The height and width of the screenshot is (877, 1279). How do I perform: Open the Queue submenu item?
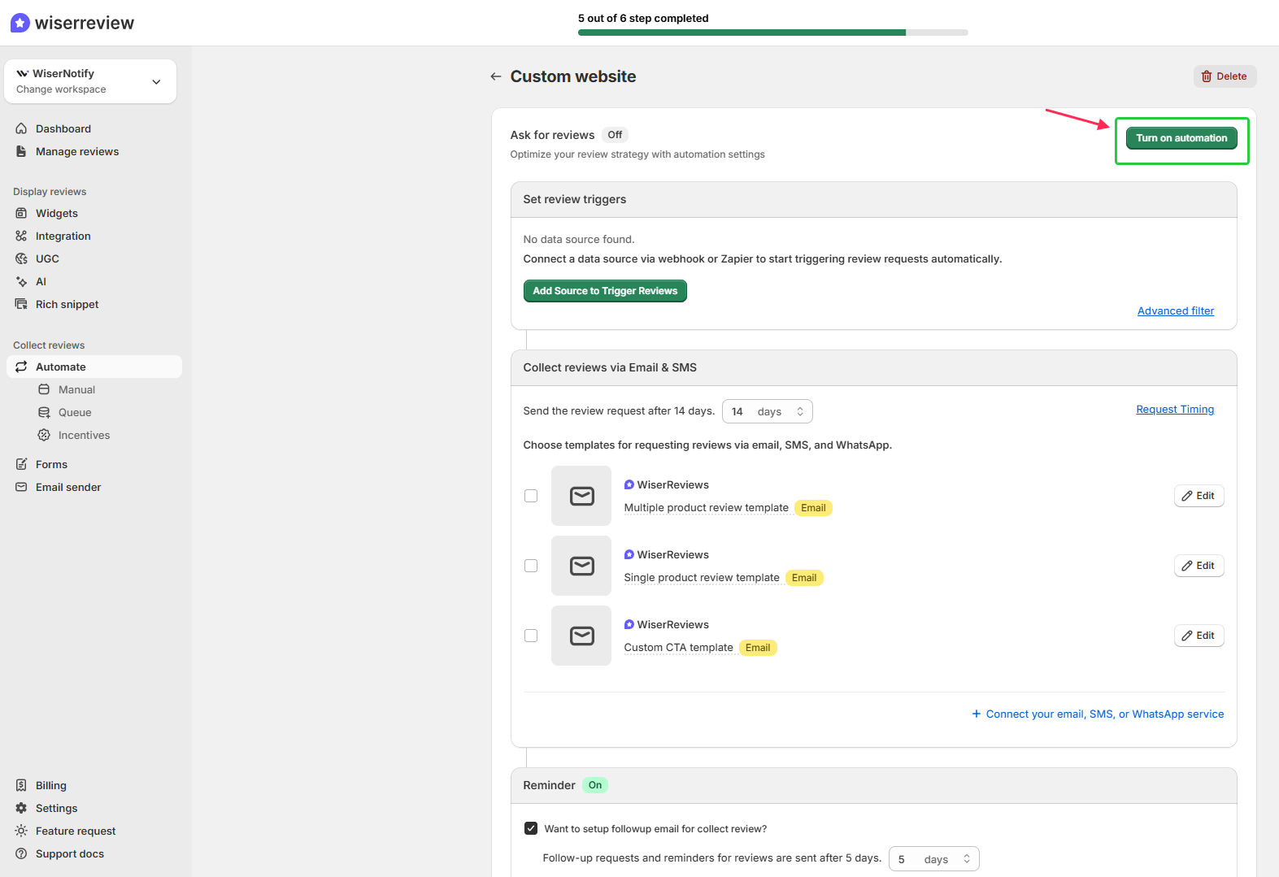(75, 412)
